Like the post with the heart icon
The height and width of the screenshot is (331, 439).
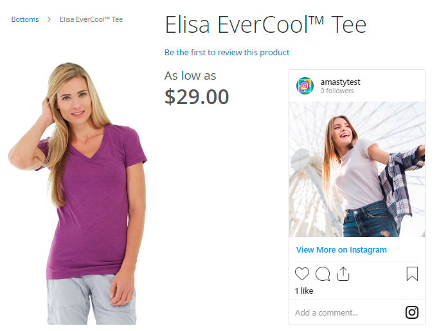[x=302, y=274]
